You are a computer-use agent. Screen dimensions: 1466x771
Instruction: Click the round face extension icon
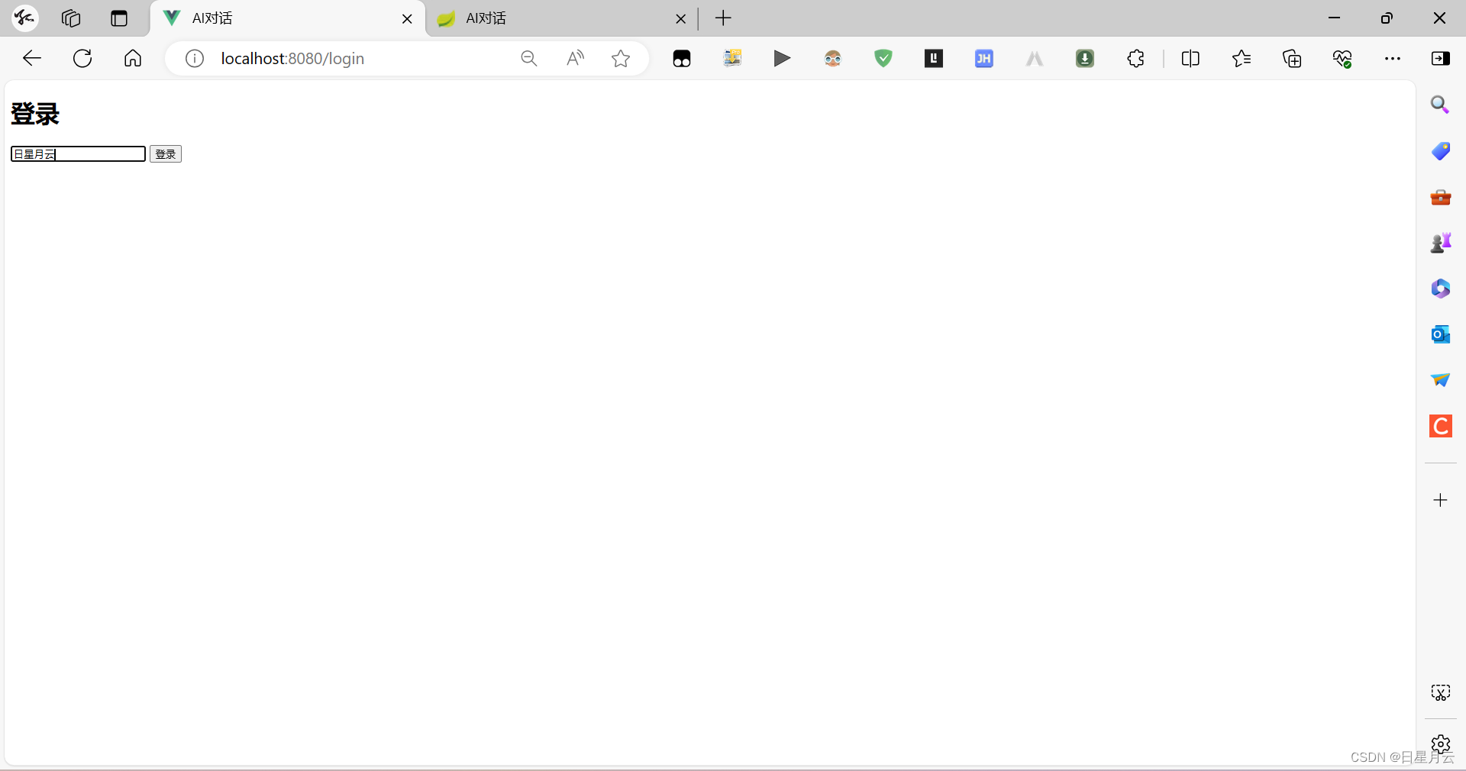(x=833, y=58)
